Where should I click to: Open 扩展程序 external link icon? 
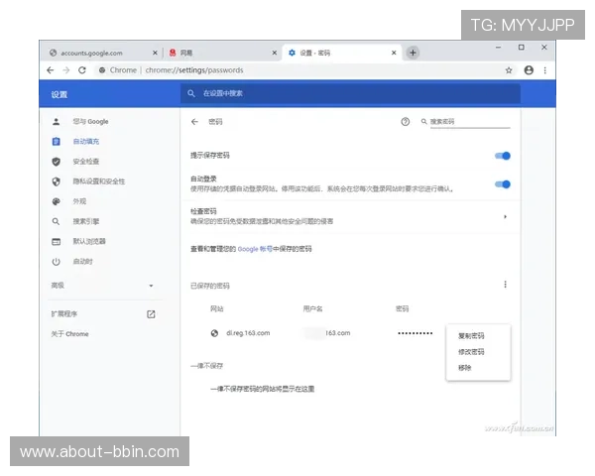pyautogui.click(x=151, y=314)
